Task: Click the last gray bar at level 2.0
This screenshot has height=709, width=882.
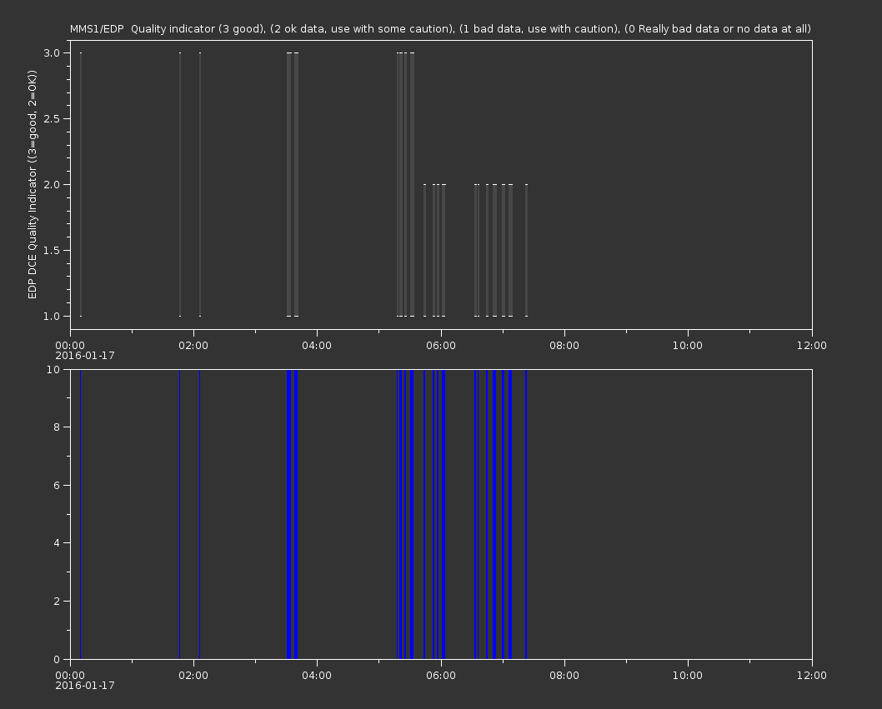Action: (x=527, y=250)
